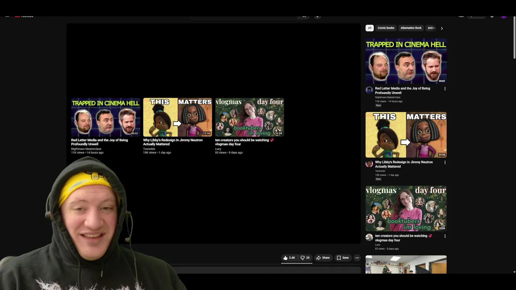This screenshot has width=516, height=290.
Task: Click sidebar text 11K views 14 hours ago
Action: pos(389,101)
